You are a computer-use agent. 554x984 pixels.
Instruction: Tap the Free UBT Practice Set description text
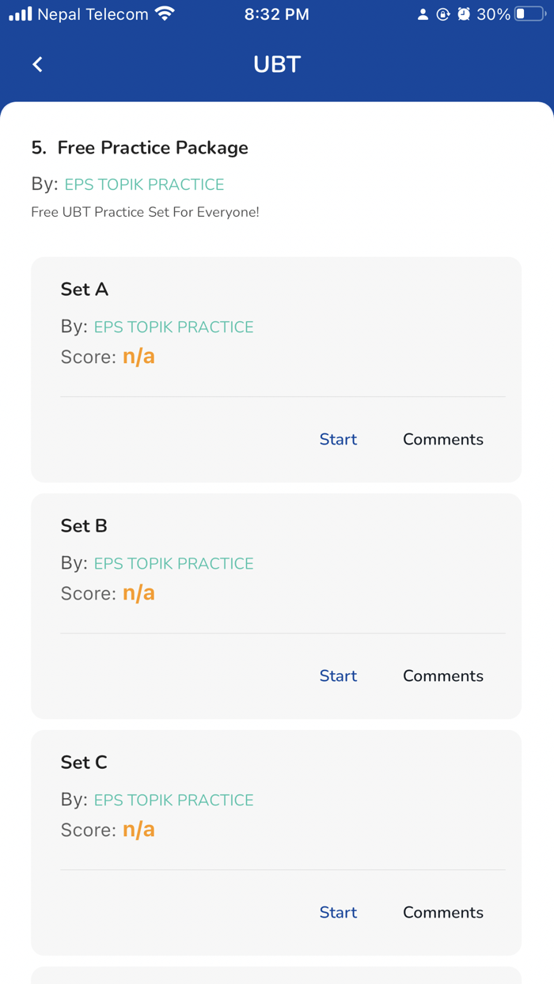click(145, 212)
